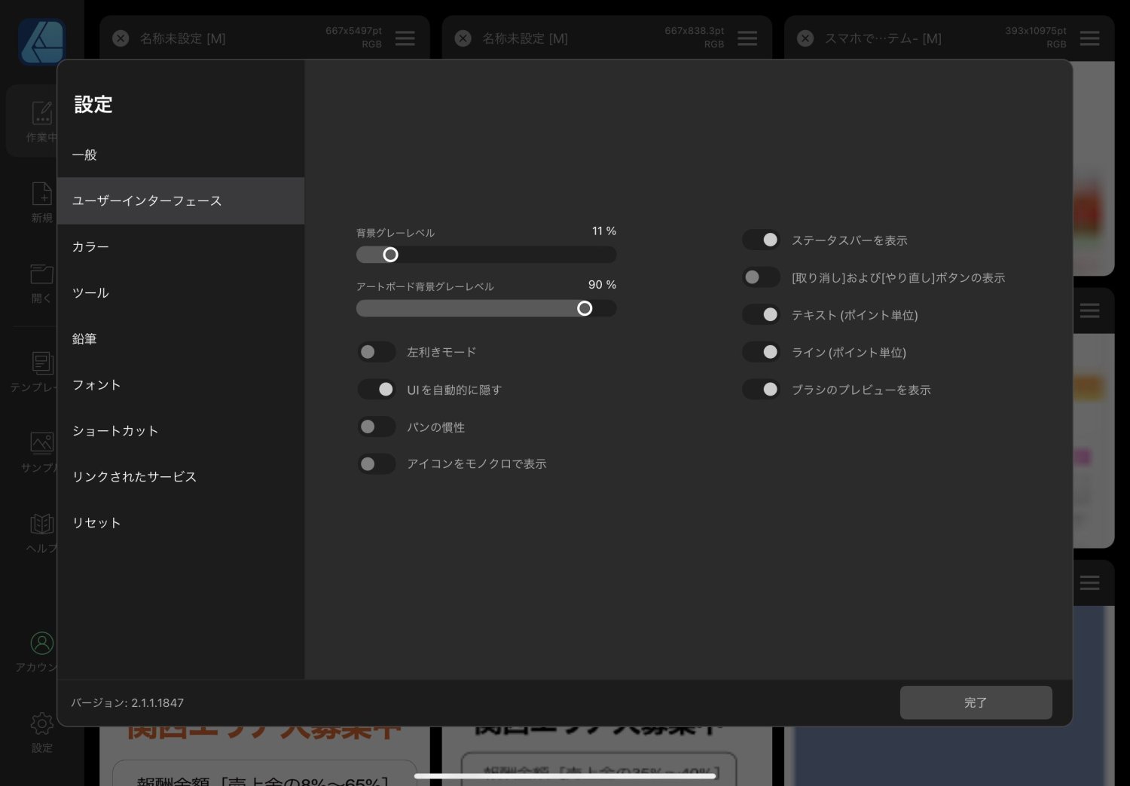Select ユーザーインターフェース settings category
1130x786 pixels.
point(181,200)
